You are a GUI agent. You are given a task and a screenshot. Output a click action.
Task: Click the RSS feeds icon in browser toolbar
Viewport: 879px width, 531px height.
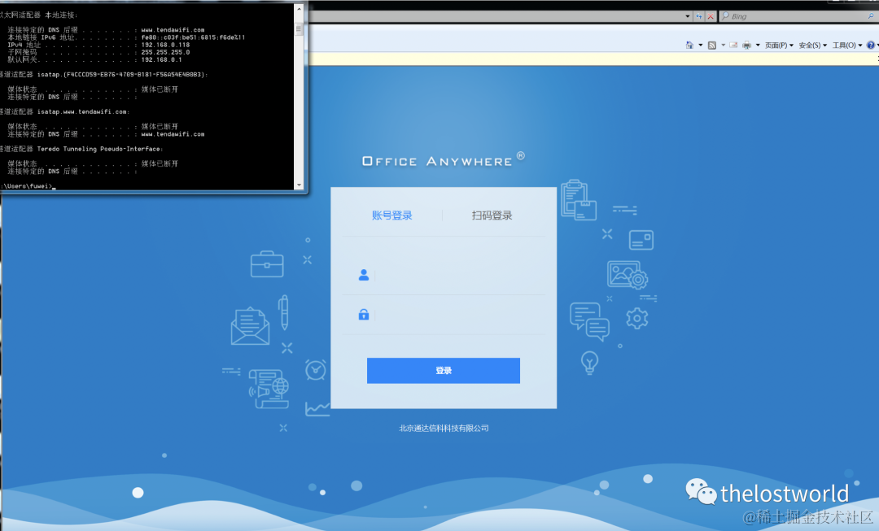coord(712,46)
